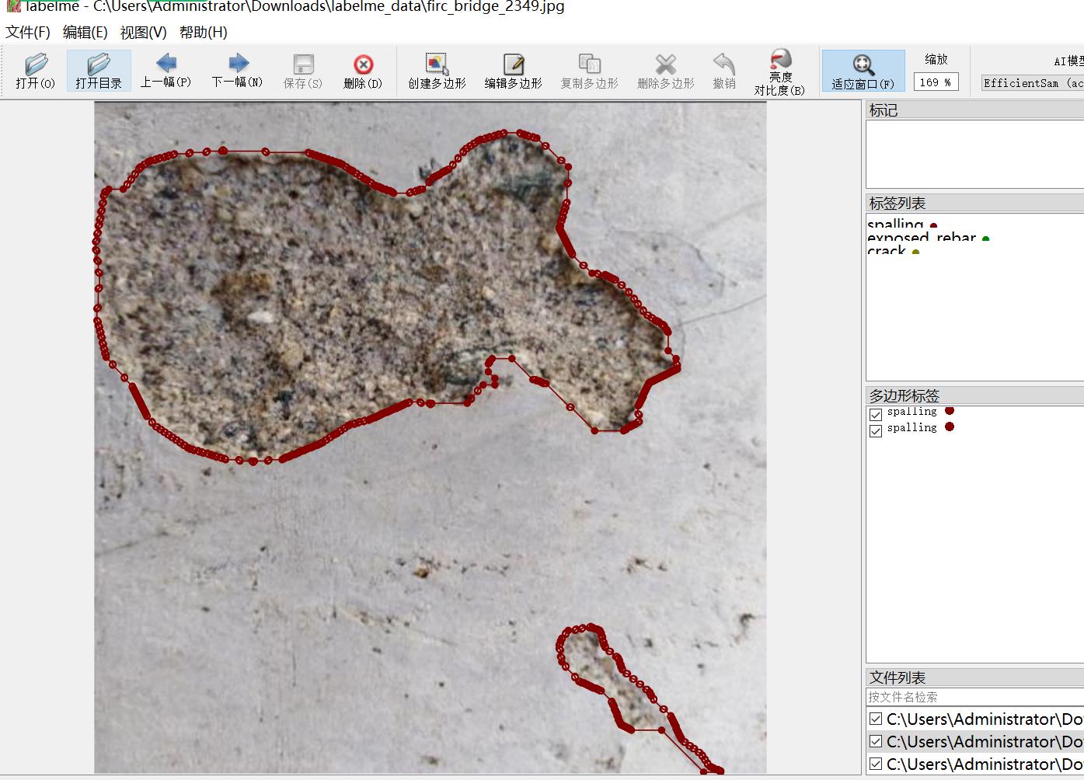Click the zoom percentage field
The image size is (1084, 780).
pos(935,82)
